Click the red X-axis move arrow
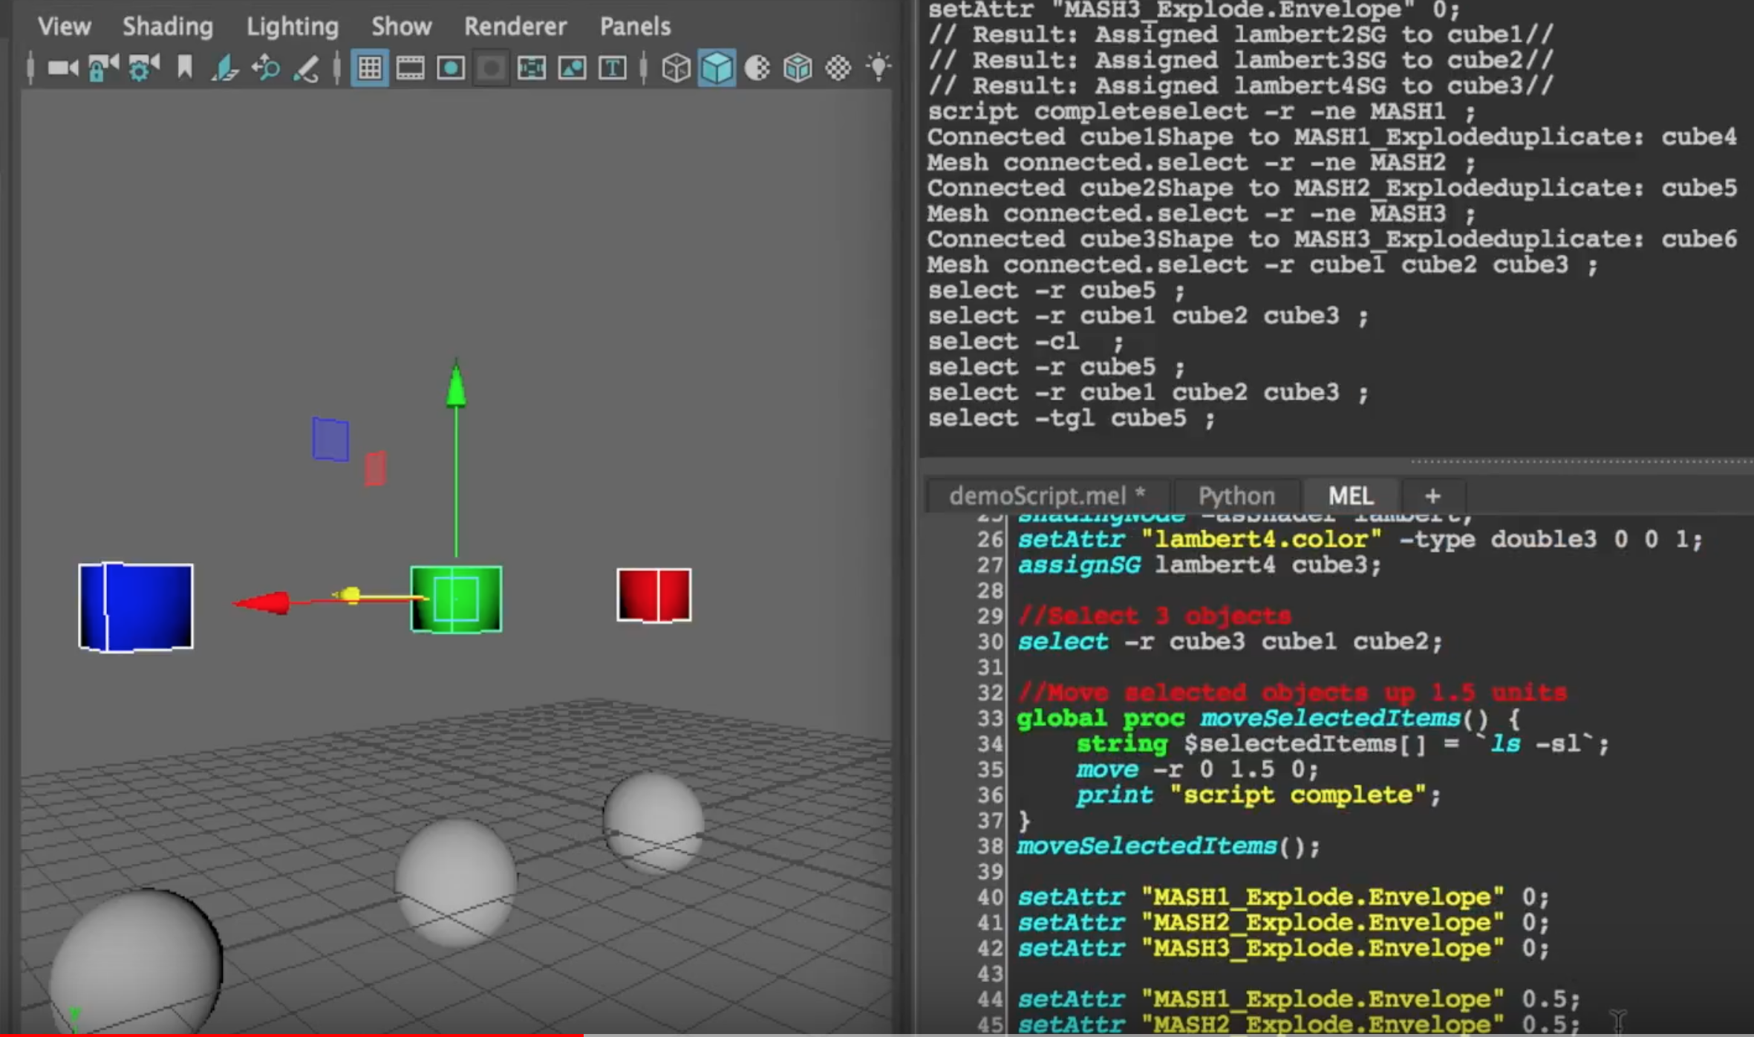The height and width of the screenshot is (1037, 1754). [262, 602]
